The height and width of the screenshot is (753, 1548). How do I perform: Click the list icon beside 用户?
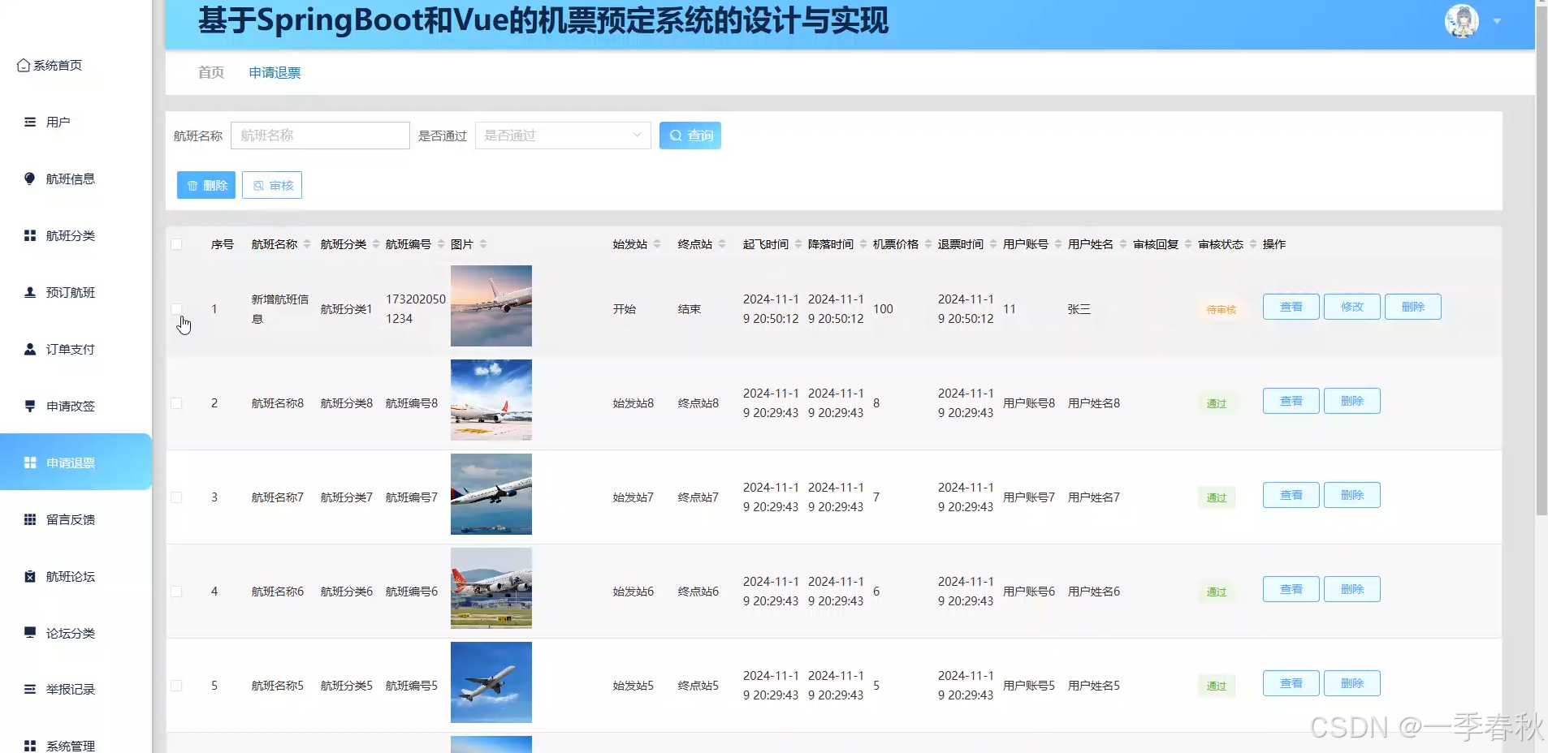pyautogui.click(x=30, y=123)
